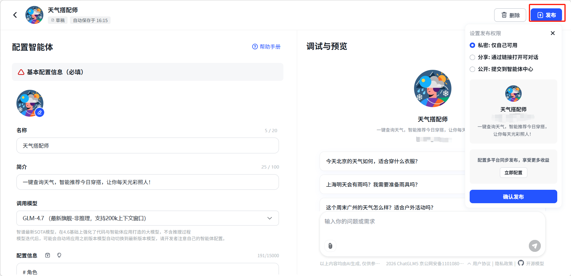Click the back arrow icon
This screenshot has width=571, height=276.
[x=15, y=15]
